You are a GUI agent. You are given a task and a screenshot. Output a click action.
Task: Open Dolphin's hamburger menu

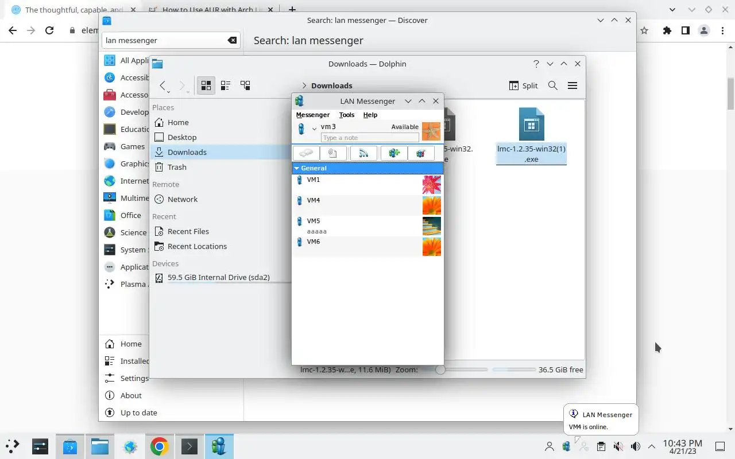click(x=572, y=85)
